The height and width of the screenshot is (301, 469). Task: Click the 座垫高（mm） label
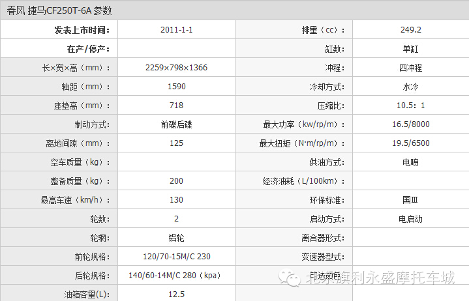click(x=82, y=106)
